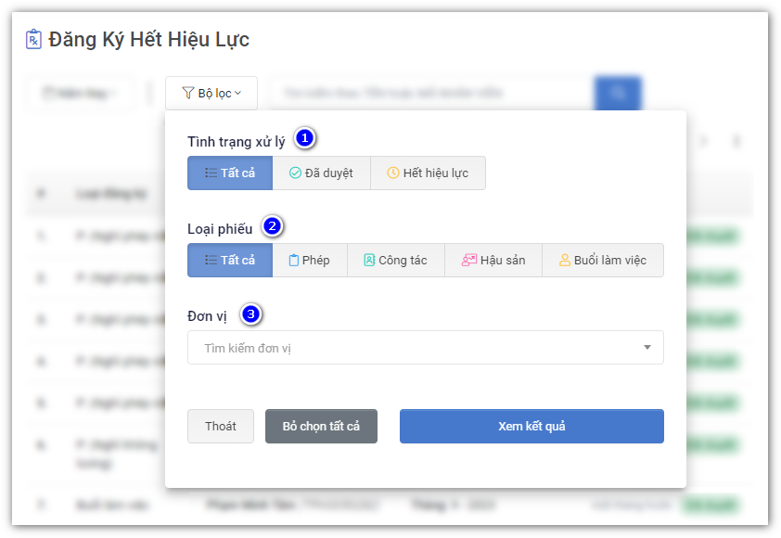The width and height of the screenshot is (781, 538).
Task: Click the Đăng Ký Hết Hiệu Lực title icon
Action: point(33,40)
